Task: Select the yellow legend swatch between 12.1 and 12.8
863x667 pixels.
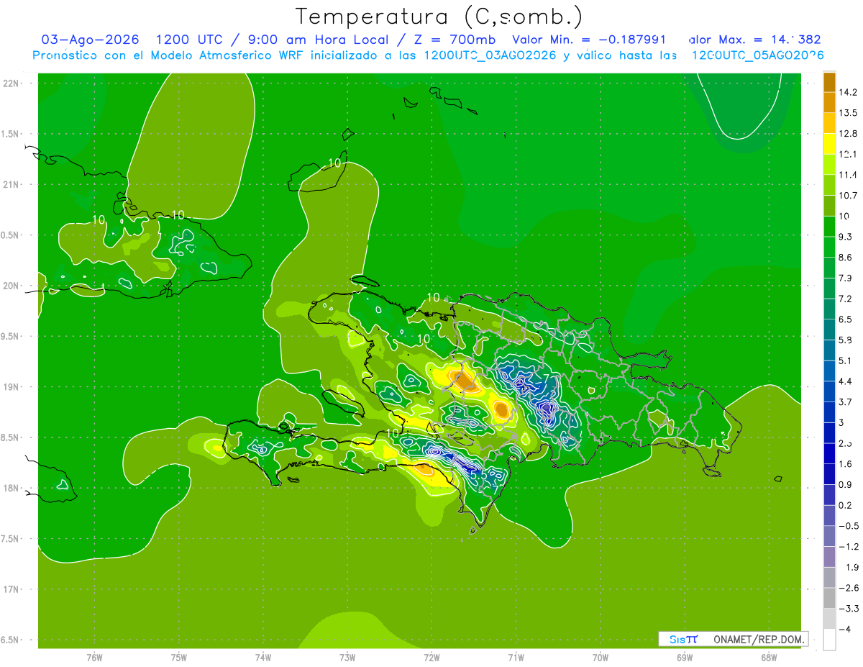Action: point(829,144)
